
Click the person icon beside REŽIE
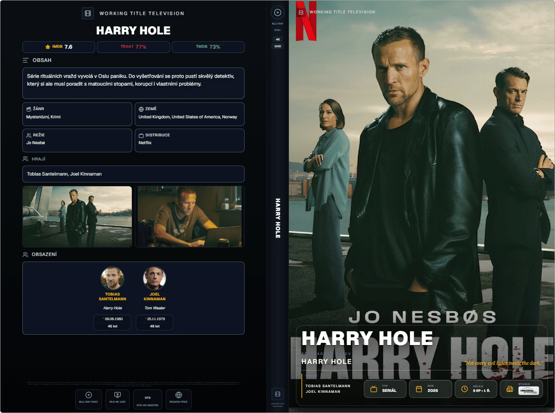click(29, 135)
